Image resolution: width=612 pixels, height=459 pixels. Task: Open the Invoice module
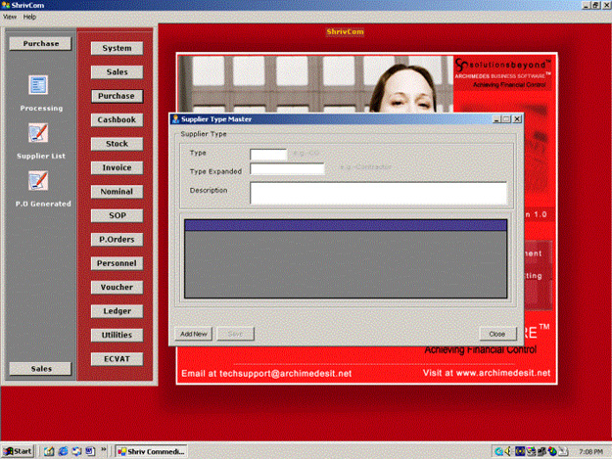coord(117,167)
